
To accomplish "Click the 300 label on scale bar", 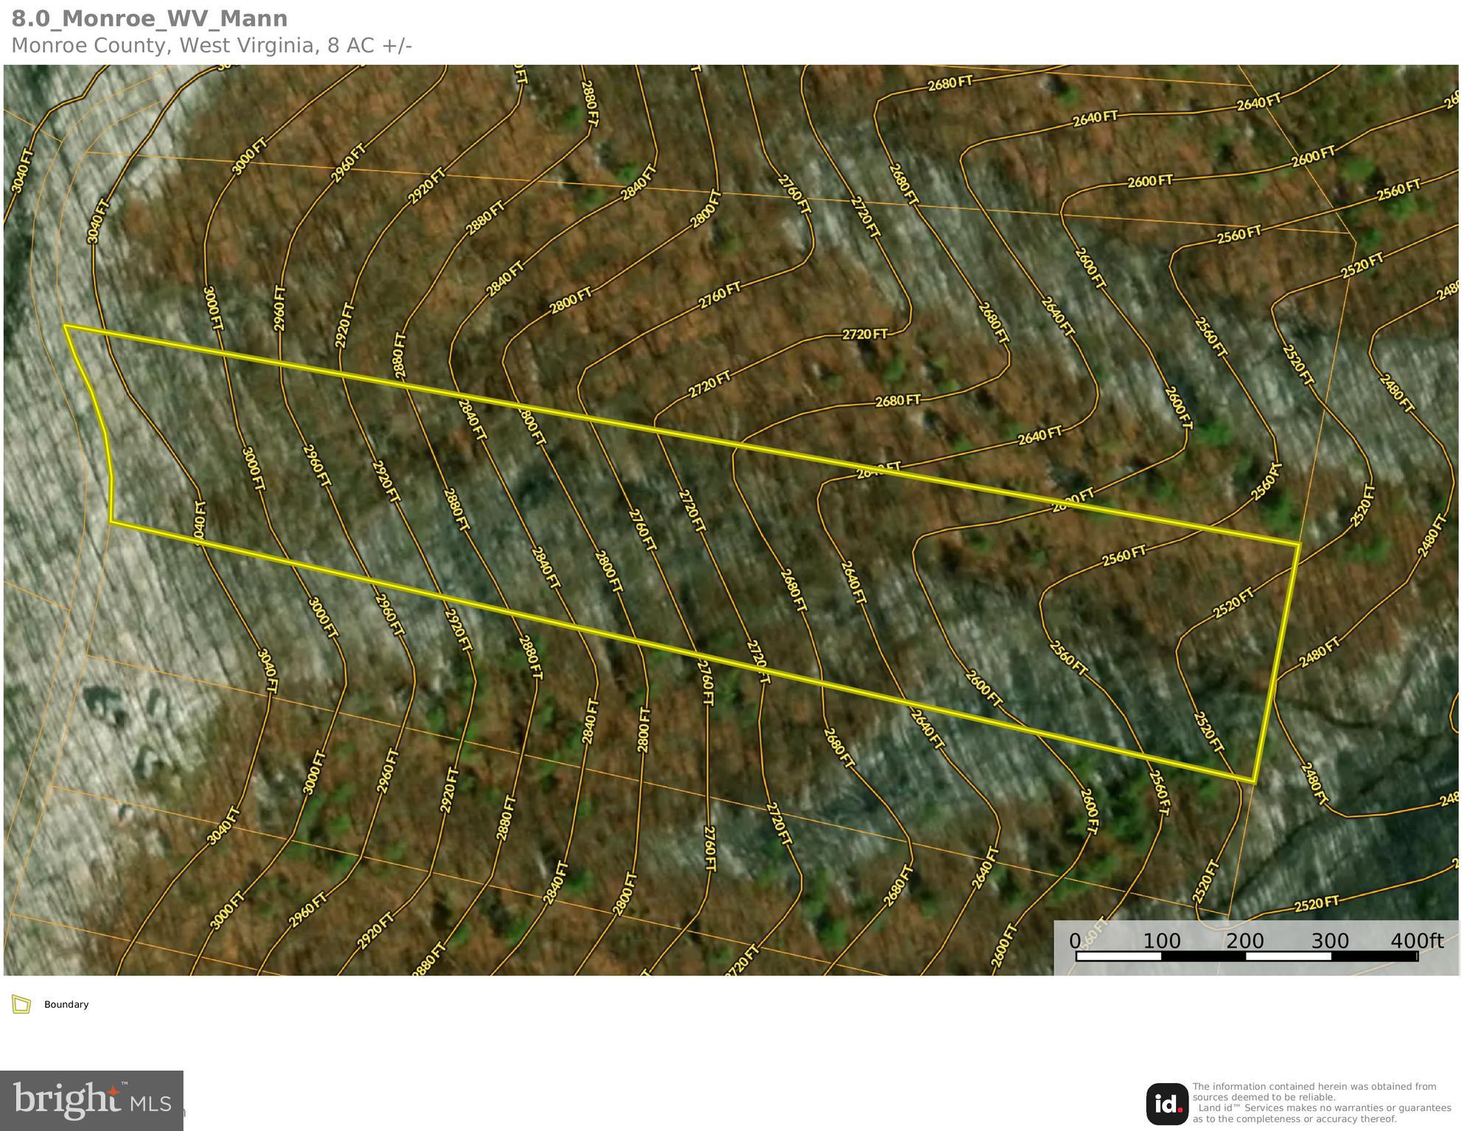I will pos(1330,941).
